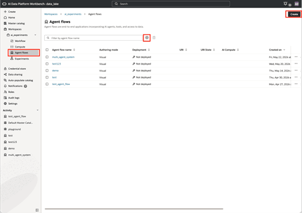Screen dimensions: 302x213
Task: Click the Authoring mode column header
Action: coord(109,50)
